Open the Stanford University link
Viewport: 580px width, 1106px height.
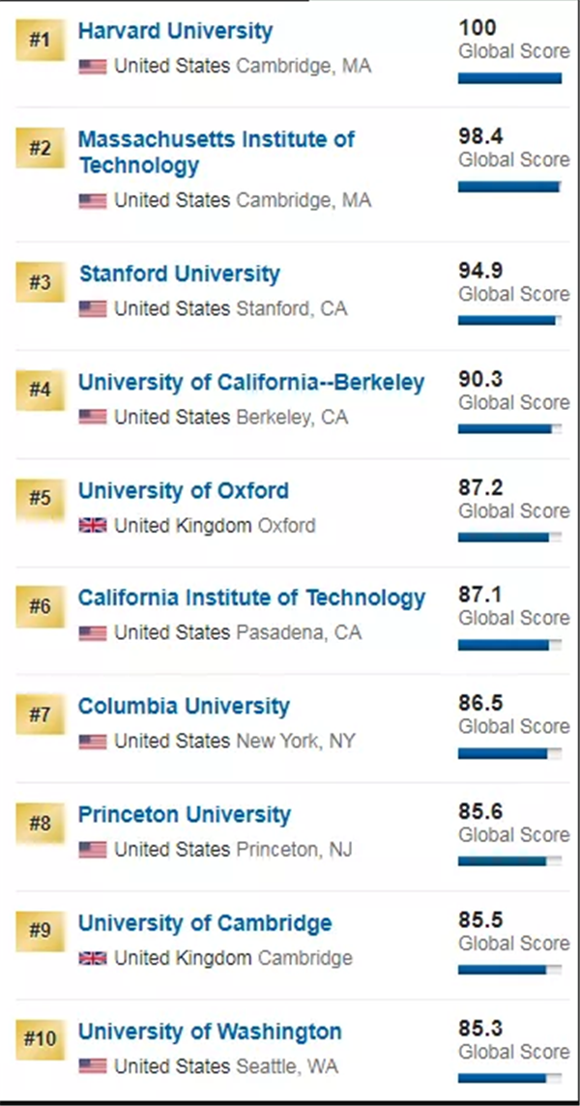(179, 274)
